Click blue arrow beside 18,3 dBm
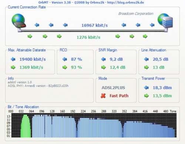Image resolution: width=185 pixels, height=144 pixels. [x=147, y=88]
